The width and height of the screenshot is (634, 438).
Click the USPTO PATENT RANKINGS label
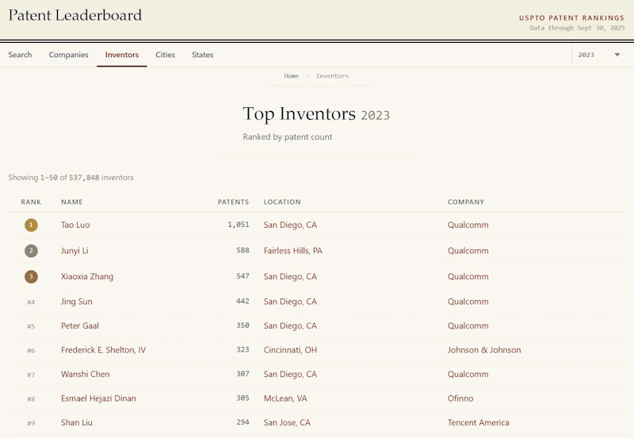pos(571,17)
